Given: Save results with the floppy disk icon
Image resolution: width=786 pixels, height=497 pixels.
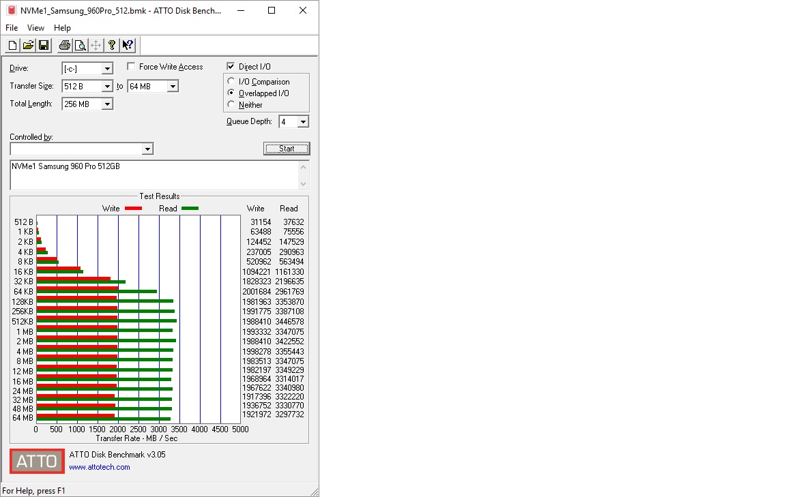Looking at the screenshot, I should click(x=44, y=46).
